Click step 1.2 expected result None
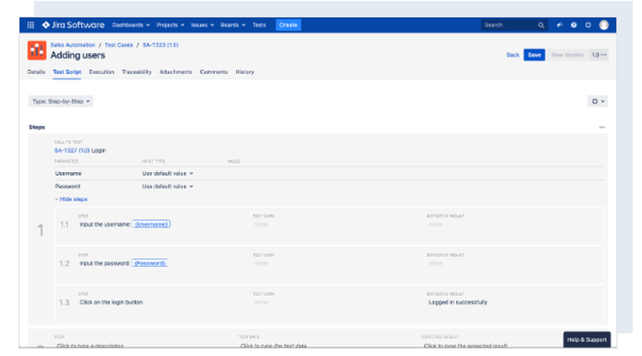642x356 pixels. [436, 263]
